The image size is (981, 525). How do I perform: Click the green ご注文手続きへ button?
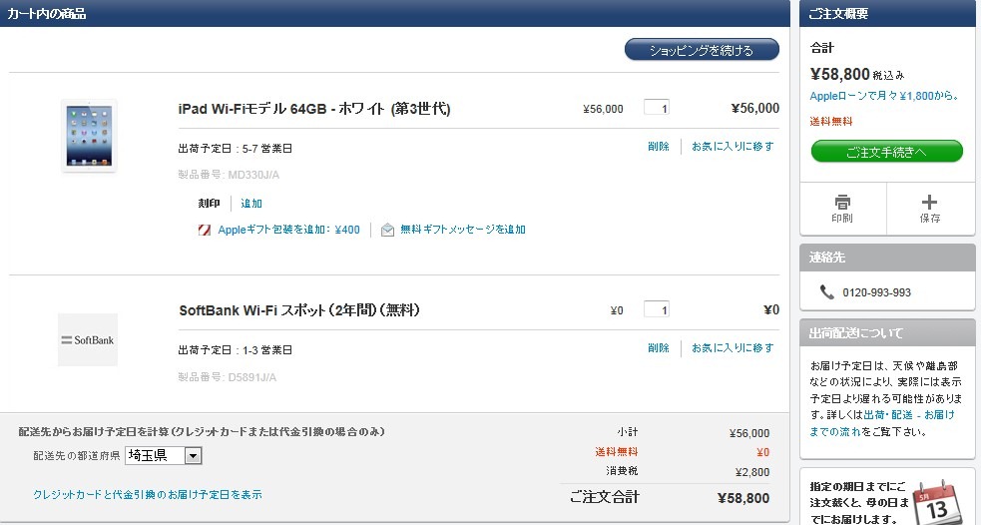886,152
